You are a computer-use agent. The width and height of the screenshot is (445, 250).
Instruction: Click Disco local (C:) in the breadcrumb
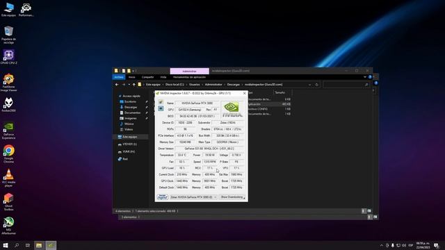[x=175, y=85]
